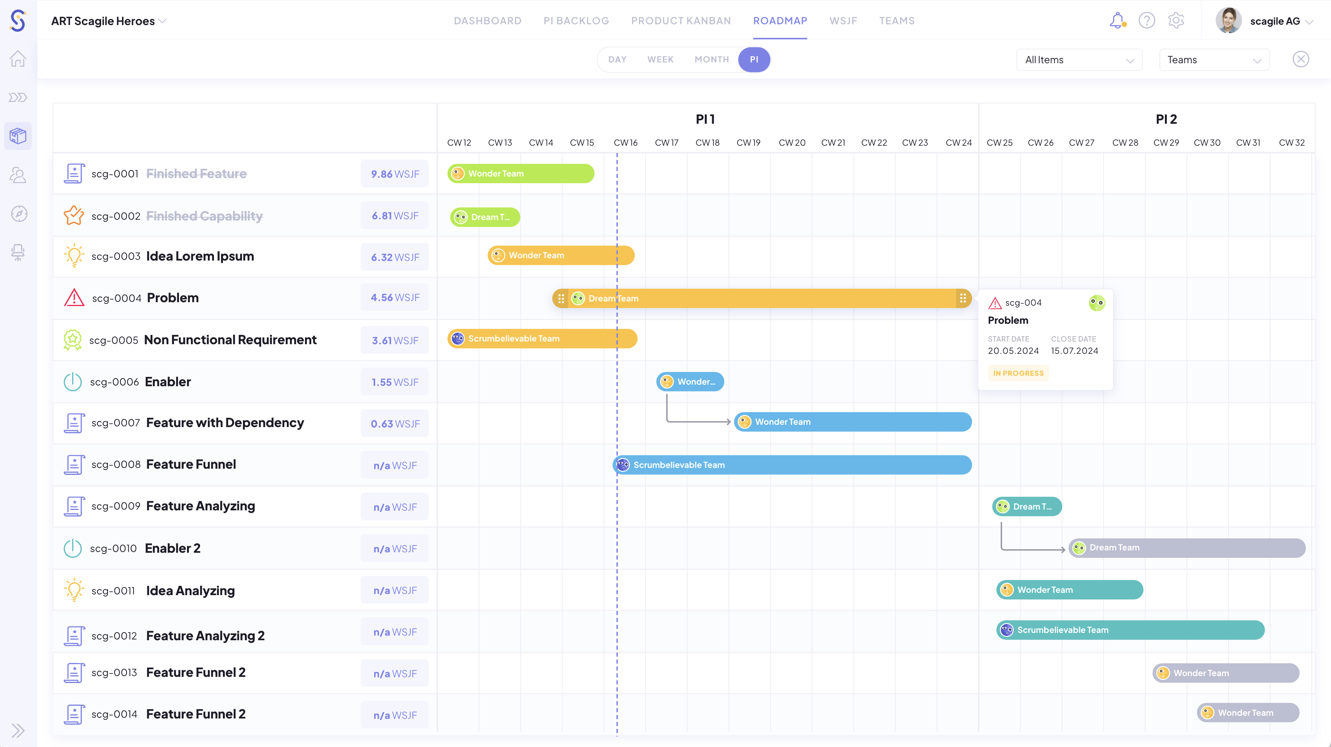Switch to the PI BACKLOG tab
The height and width of the screenshot is (747, 1331).
[576, 21]
